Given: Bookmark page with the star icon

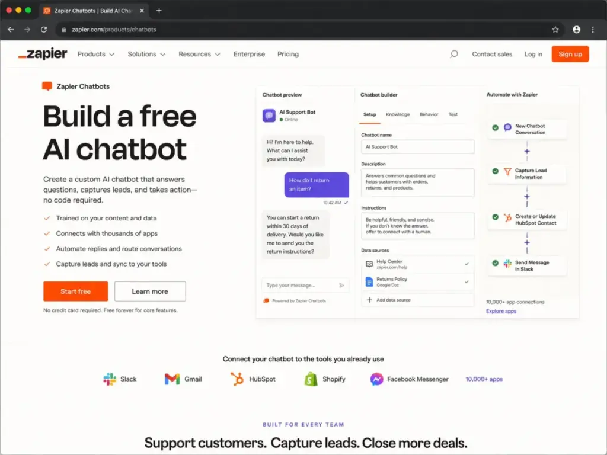Looking at the screenshot, I should pos(555,30).
